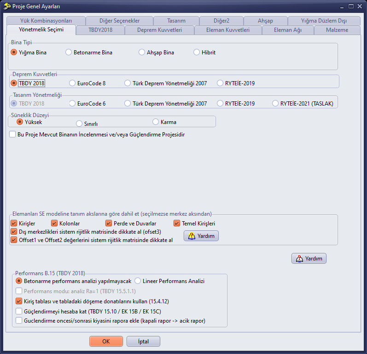Select EuroCode 6 design code

point(87,103)
